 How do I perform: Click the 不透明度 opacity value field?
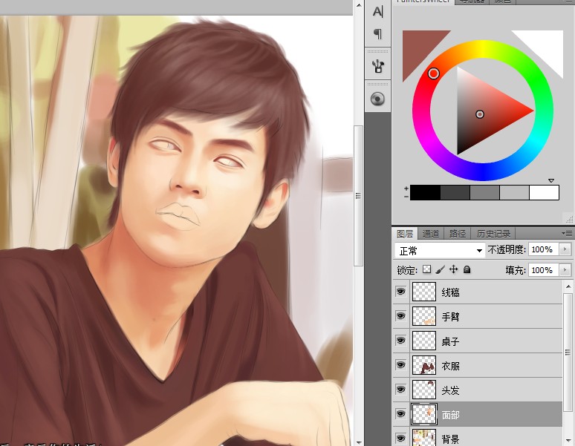pyautogui.click(x=543, y=249)
